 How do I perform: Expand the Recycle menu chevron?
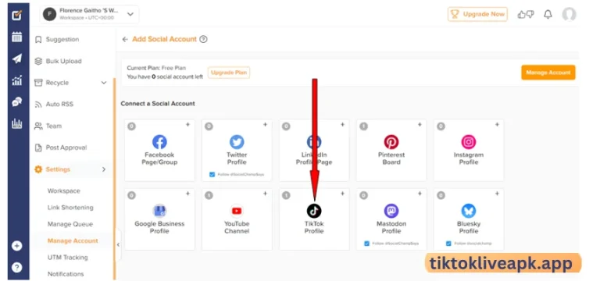click(x=104, y=83)
